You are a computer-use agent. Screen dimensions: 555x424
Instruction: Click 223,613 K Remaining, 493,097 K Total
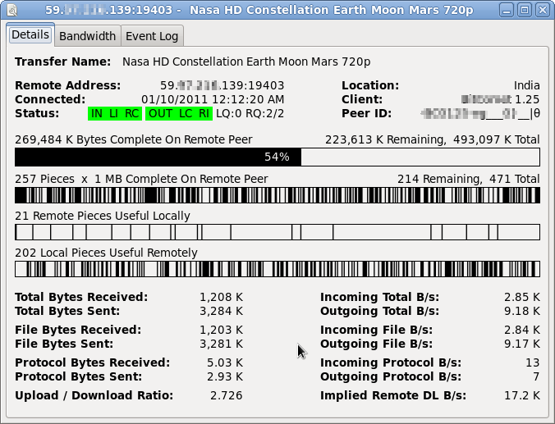[x=433, y=139]
